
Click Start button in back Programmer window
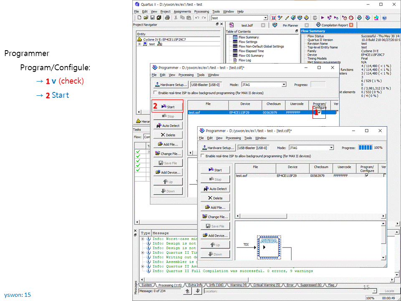click(x=168, y=107)
